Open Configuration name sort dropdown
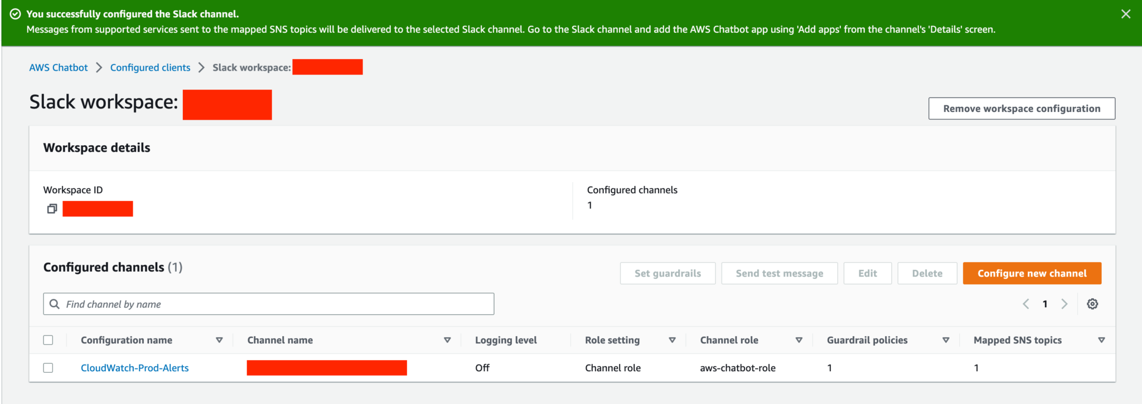The width and height of the screenshot is (1142, 404). [x=220, y=339]
